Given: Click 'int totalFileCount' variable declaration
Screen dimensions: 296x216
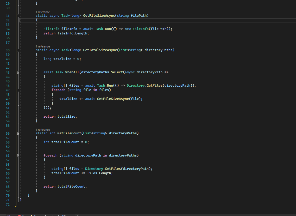Looking at the screenshot, I should coord(61,142).
